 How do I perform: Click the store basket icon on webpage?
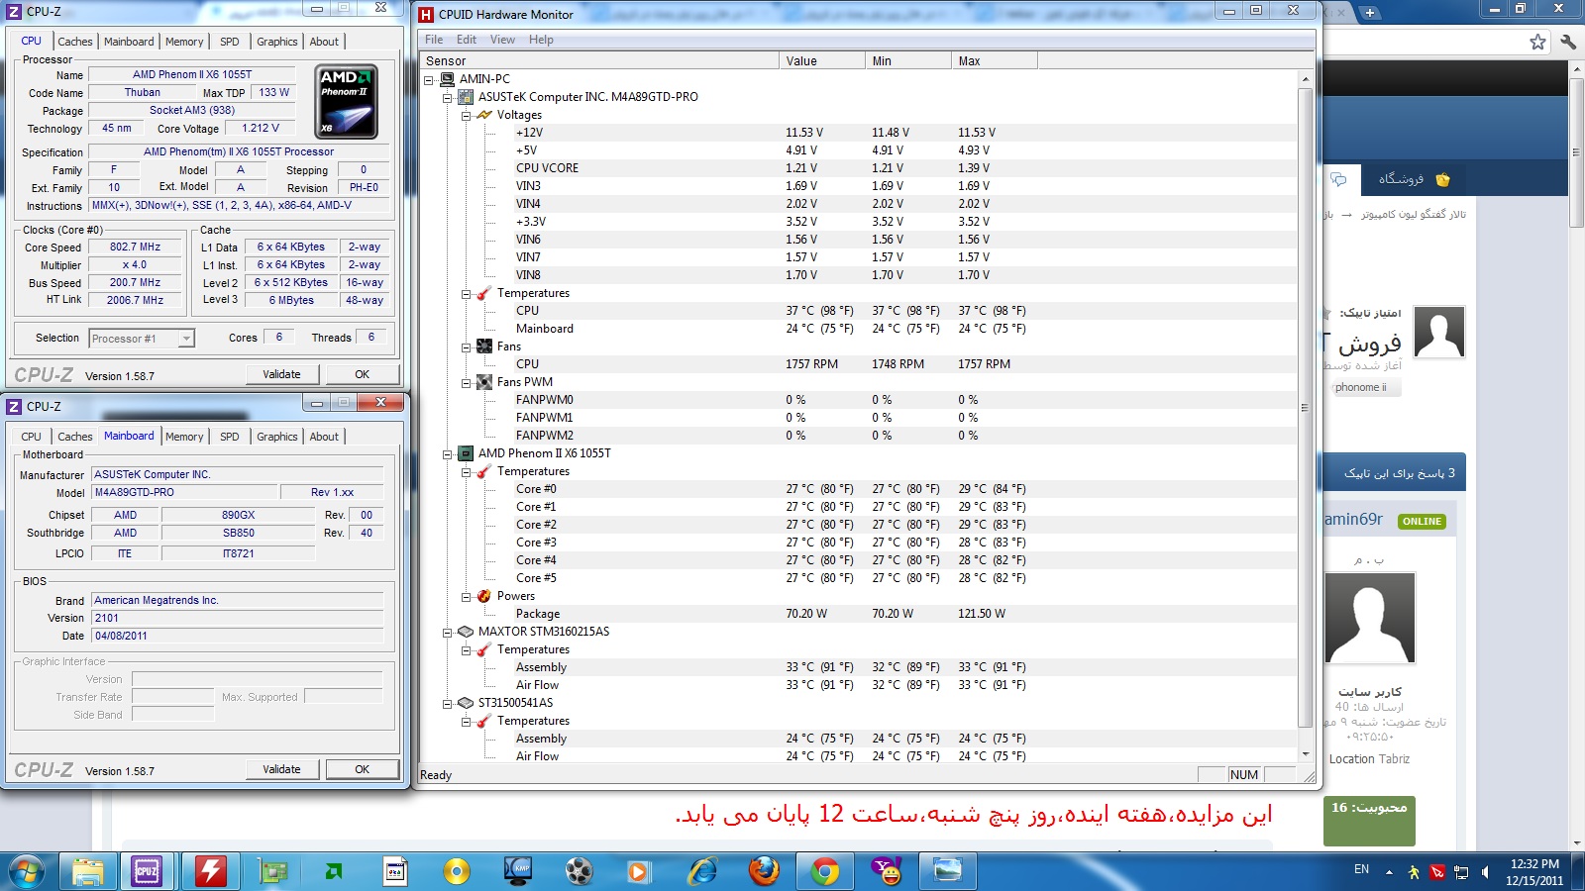click(x=1442, y=179)
